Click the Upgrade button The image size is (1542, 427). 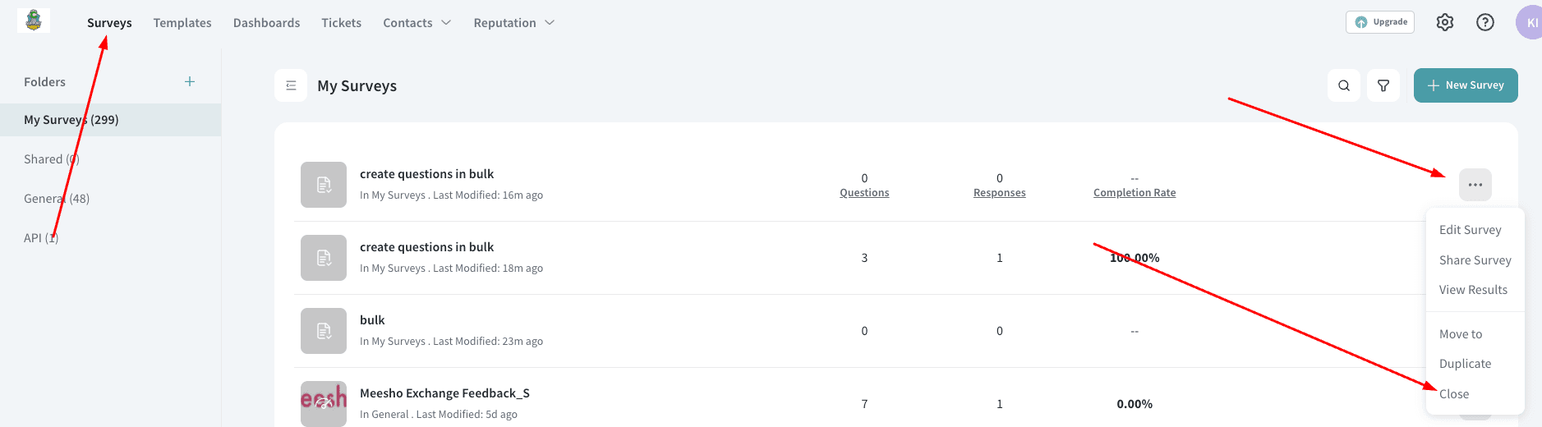coord(1380,22)
